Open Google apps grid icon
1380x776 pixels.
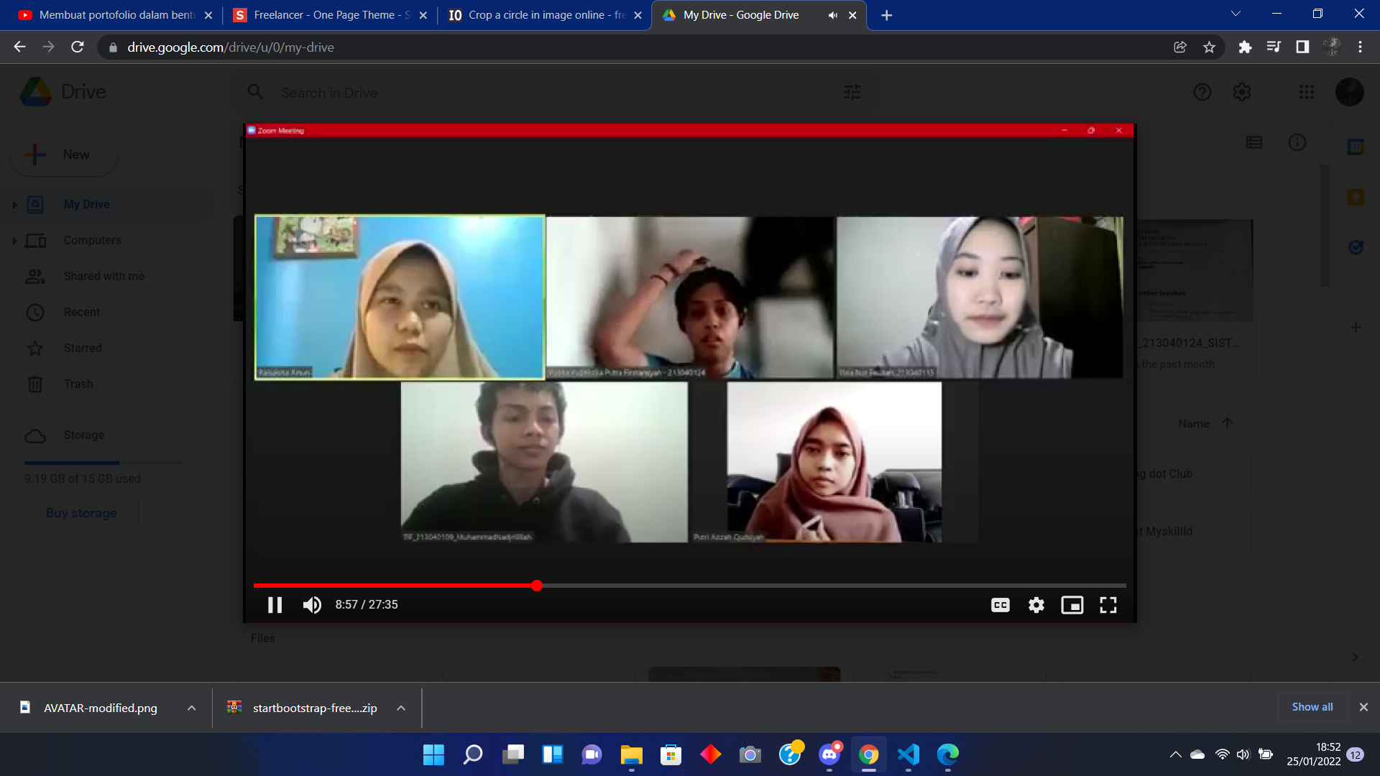point(1307,92)
